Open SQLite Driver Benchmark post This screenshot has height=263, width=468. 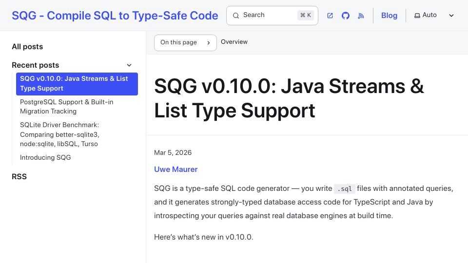pos(77,134)
